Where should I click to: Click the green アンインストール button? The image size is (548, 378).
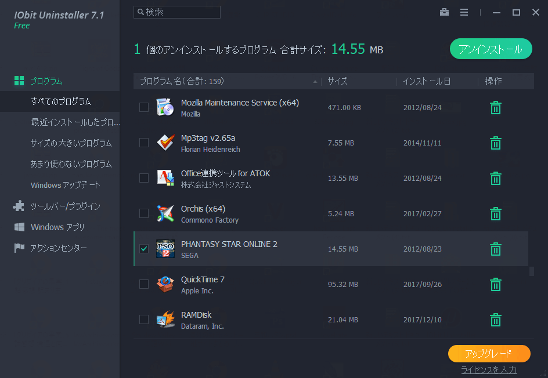click(491, 49)
